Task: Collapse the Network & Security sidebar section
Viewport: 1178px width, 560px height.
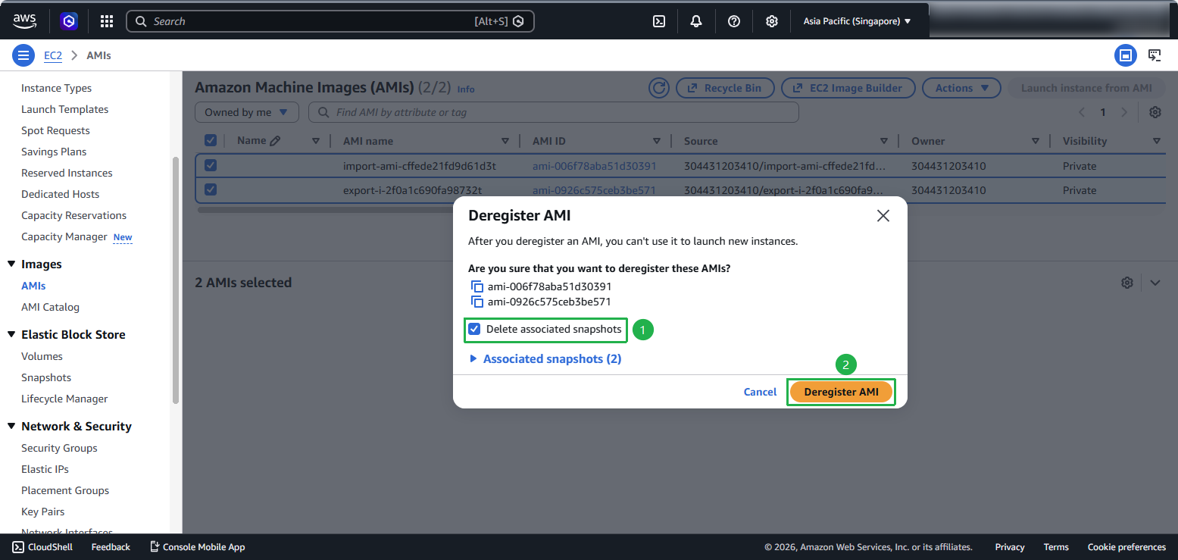Action: point(11,426)
